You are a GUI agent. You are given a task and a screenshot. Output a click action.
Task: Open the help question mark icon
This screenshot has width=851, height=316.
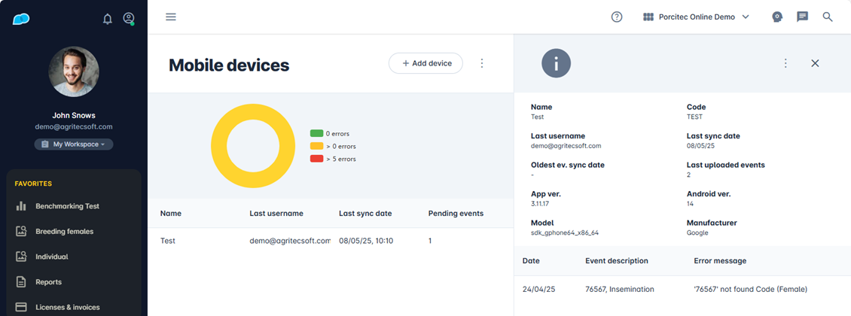617,17
